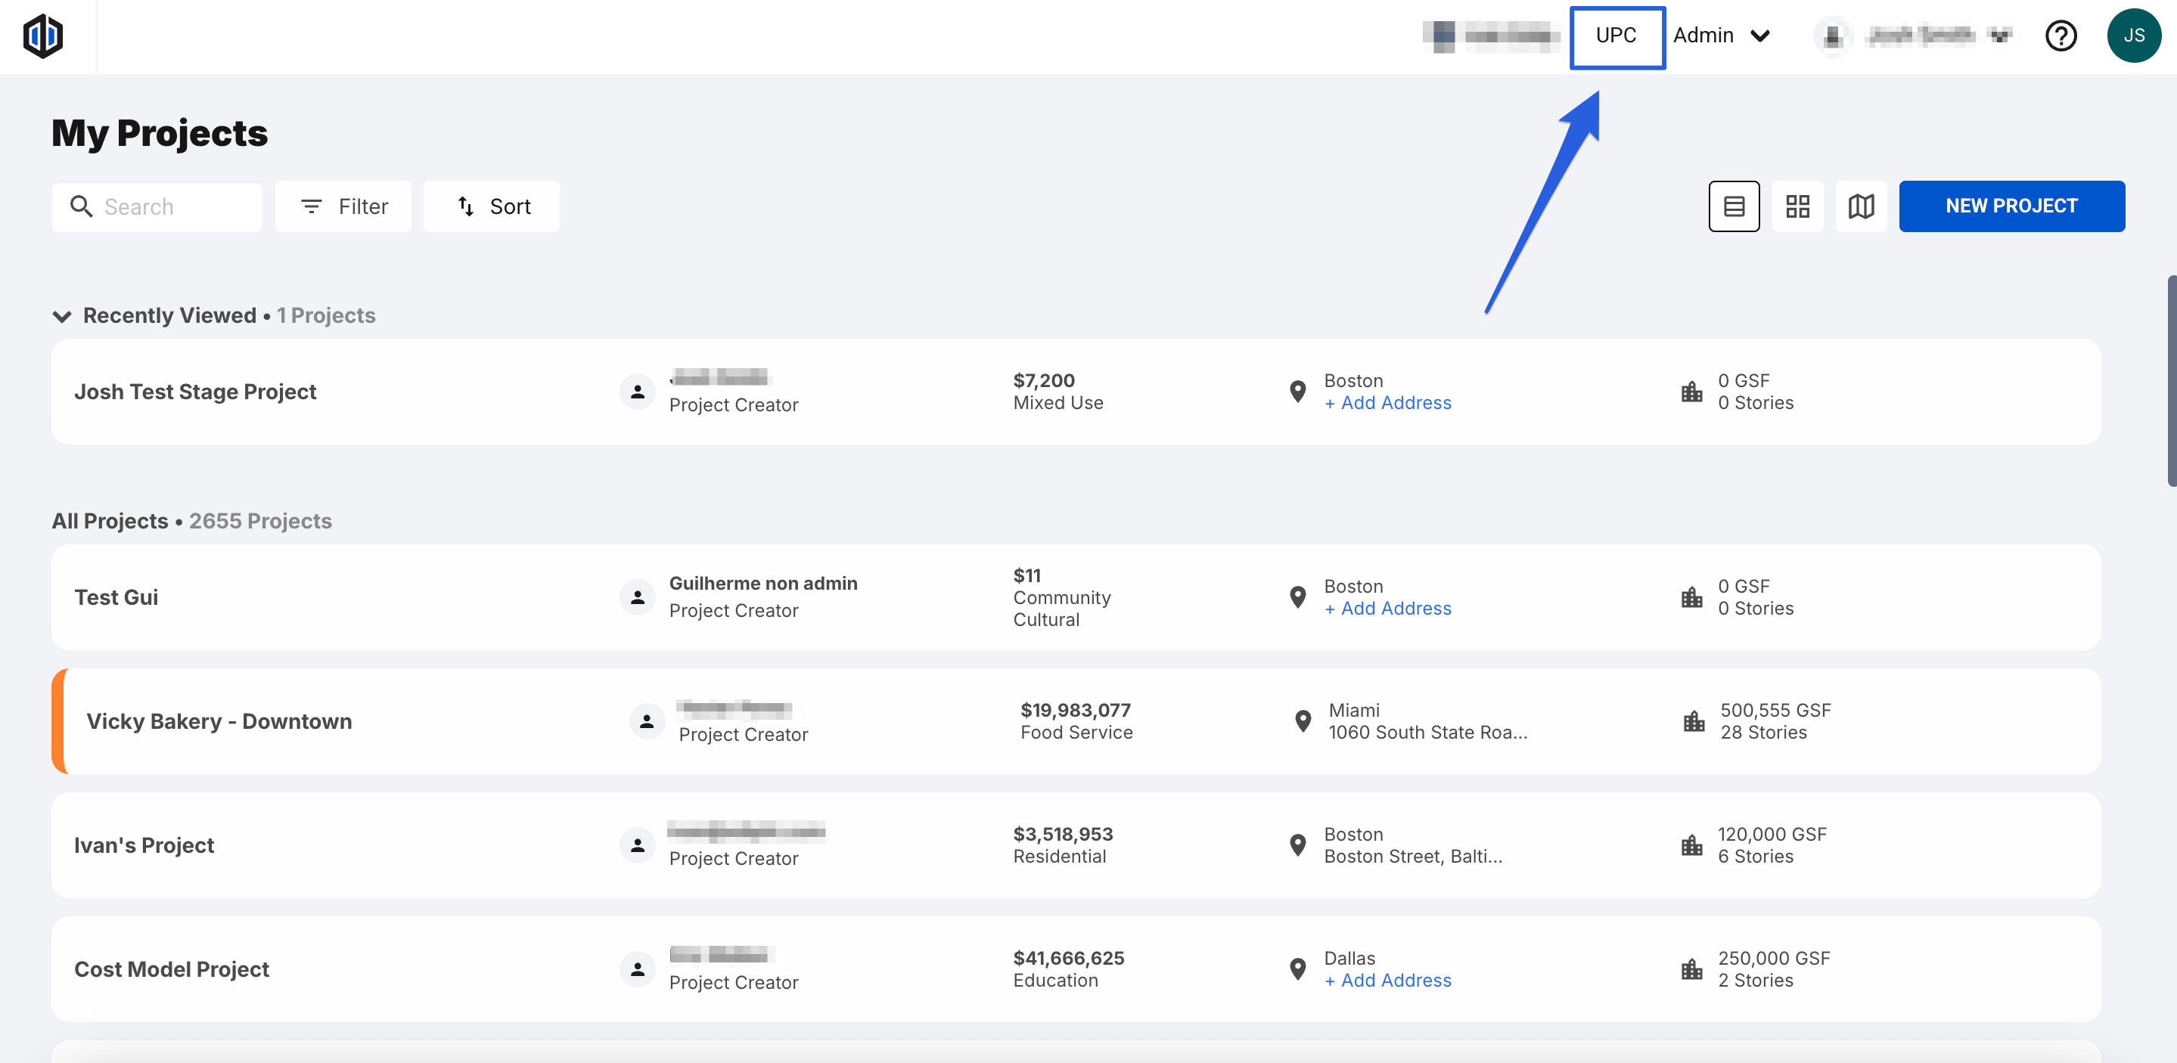Click the app logo in top-left corner

pyautogui.click(x=43, y=36)
